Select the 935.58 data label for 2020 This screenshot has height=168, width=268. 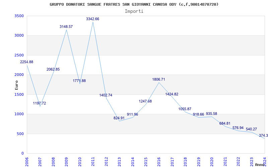coord(211,114)
